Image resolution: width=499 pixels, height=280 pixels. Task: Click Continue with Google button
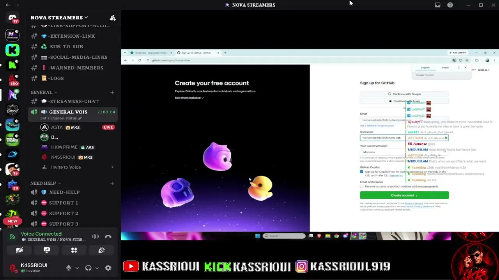coord(404,94)
